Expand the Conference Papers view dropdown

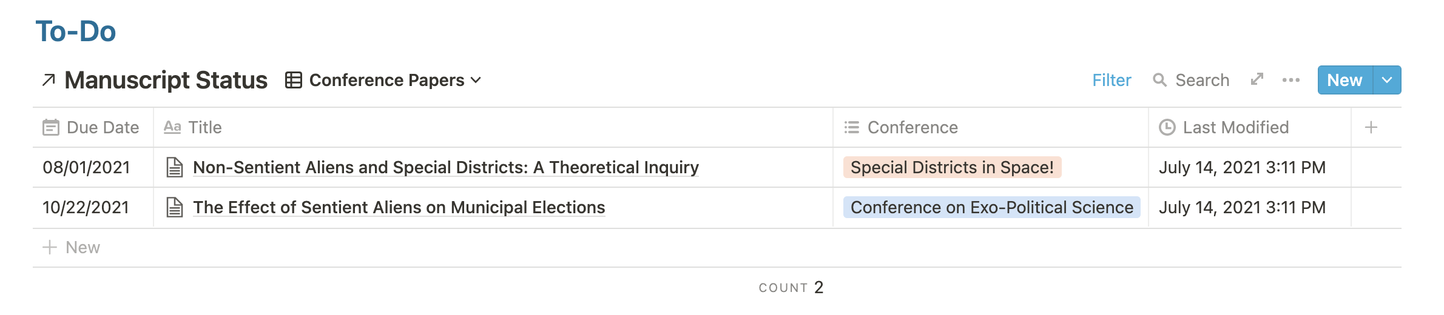(x=476, y=80)
